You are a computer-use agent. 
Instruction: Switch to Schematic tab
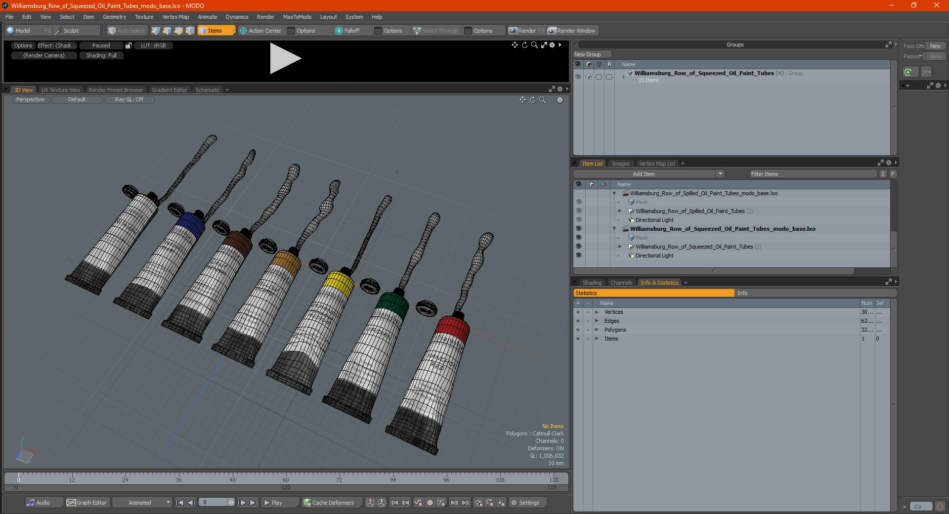coord(208,90)
